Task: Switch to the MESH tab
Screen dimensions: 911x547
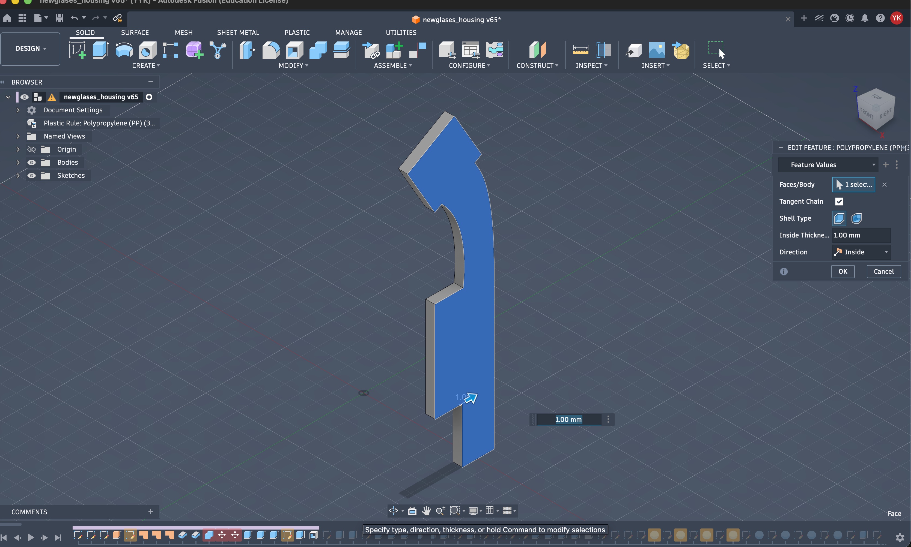Action: pos(184,33)
